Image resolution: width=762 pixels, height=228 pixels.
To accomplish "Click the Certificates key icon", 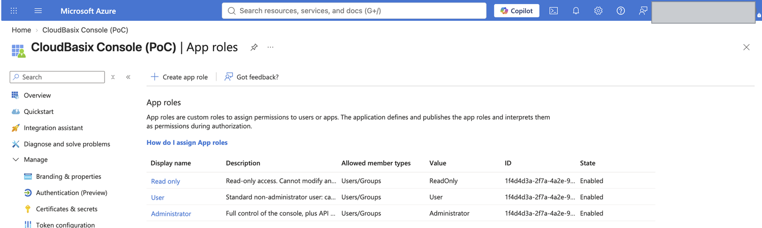I will pos(28,209).
